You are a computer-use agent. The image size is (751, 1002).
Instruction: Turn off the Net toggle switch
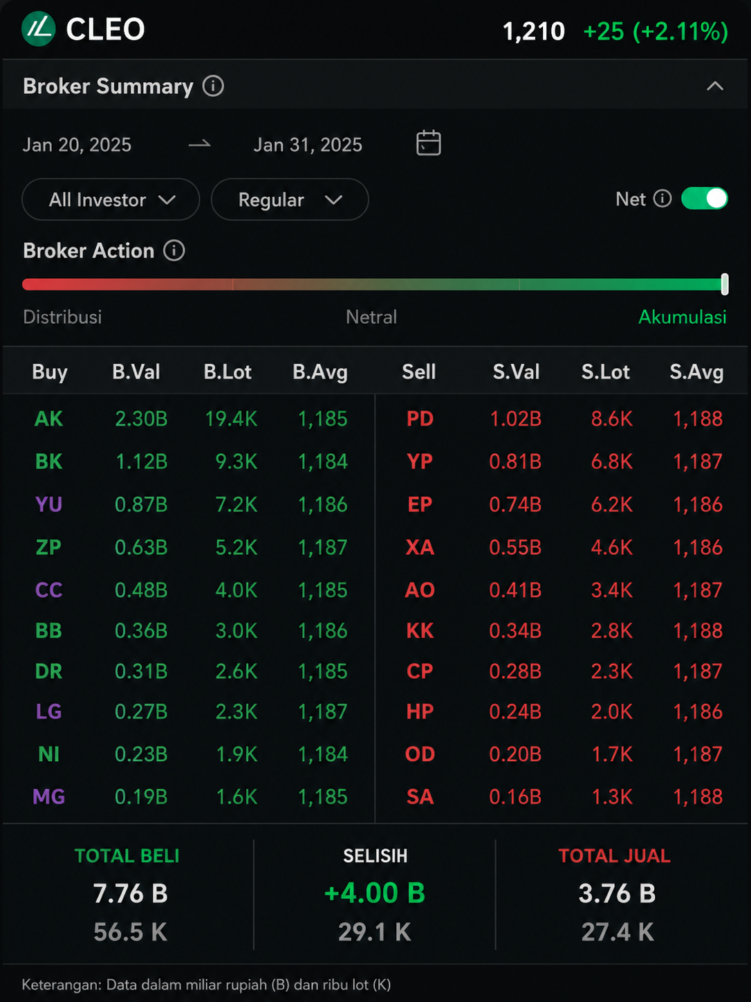pos(705,199)
